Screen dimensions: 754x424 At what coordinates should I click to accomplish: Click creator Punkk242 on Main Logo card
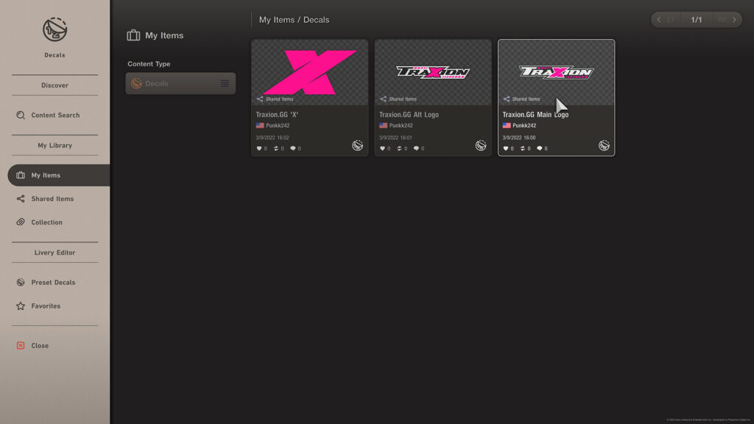click(x=519, y=126)
